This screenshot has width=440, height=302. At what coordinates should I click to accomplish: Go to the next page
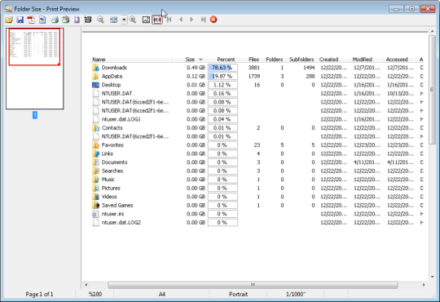(191, 20)
